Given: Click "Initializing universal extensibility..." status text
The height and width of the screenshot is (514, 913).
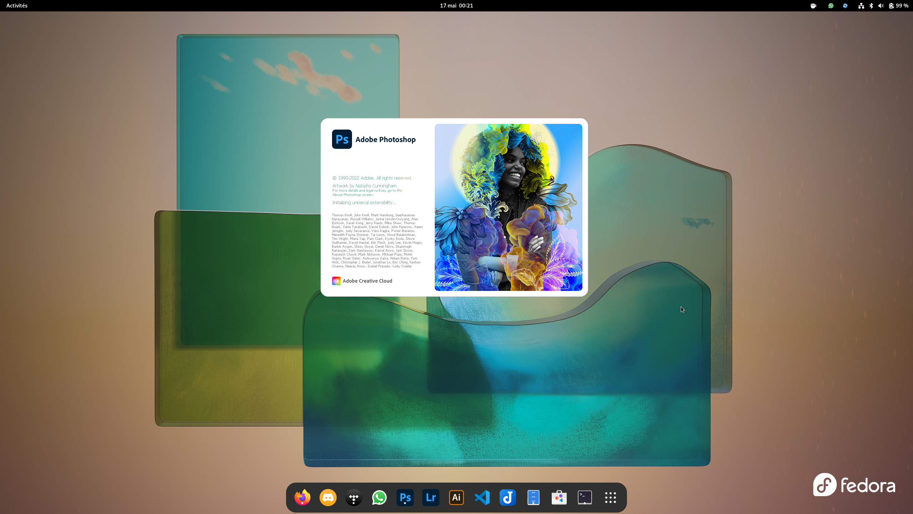Looking at the screenshot, I should tap(364, 202).
